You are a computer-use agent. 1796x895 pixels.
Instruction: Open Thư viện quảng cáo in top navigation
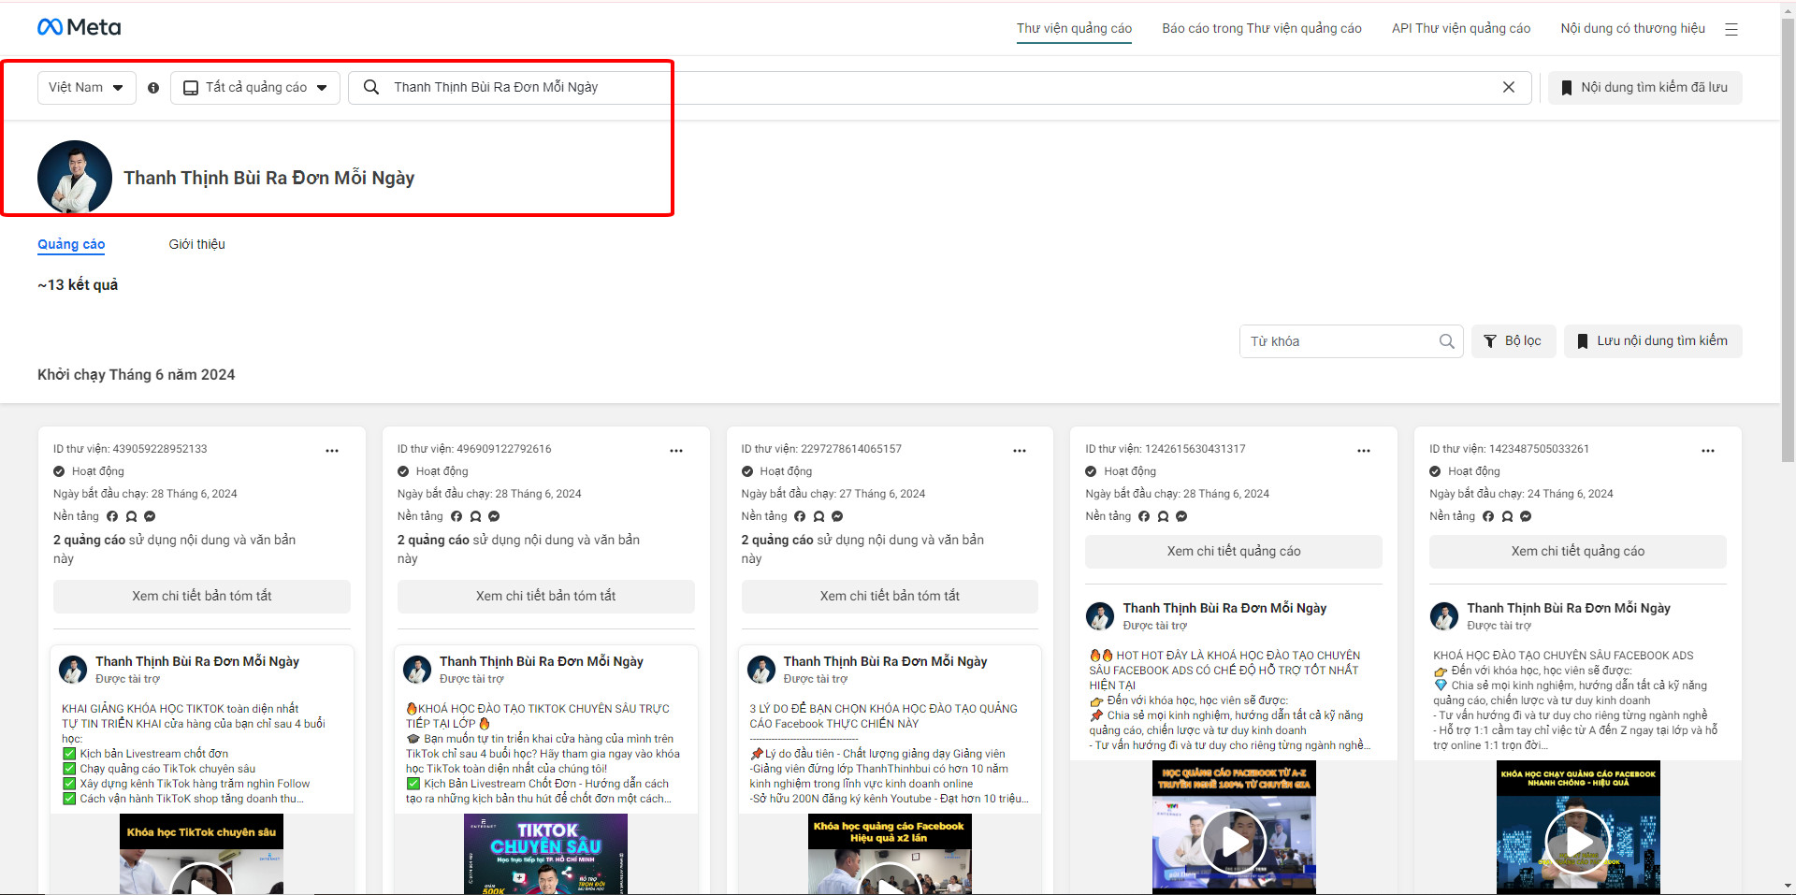pyautogui.click(x=1074, y=28)
